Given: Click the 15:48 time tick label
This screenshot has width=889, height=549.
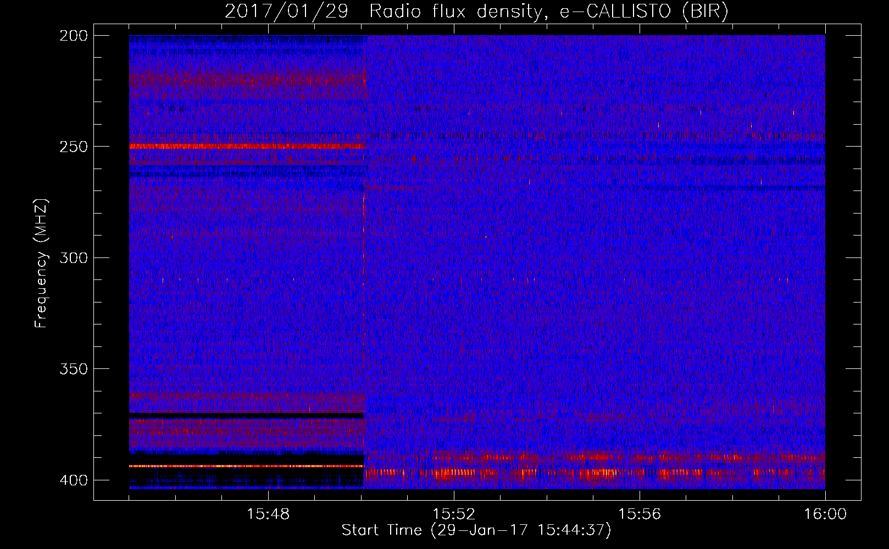Looking at the screenshot, I should 268,514.
